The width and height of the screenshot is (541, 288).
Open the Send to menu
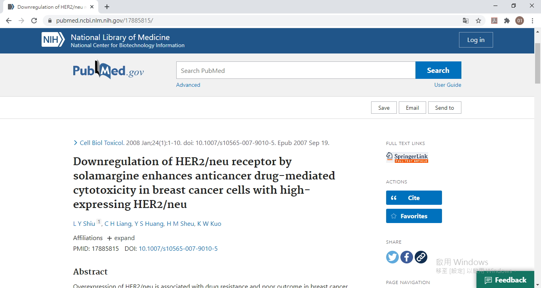point(444,108)
